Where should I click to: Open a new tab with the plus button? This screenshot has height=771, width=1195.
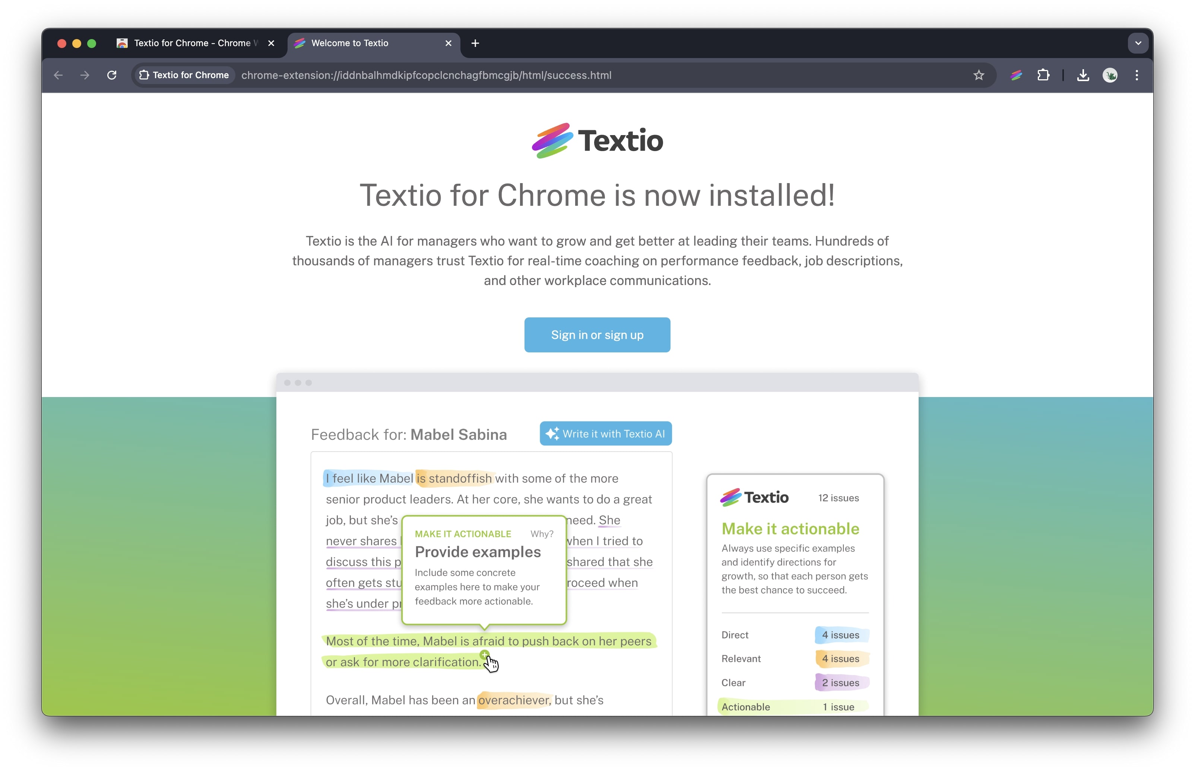click(475, 43)
